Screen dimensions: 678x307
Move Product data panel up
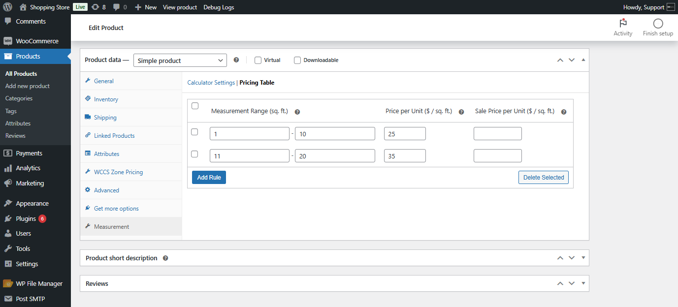tap(560, 60)
